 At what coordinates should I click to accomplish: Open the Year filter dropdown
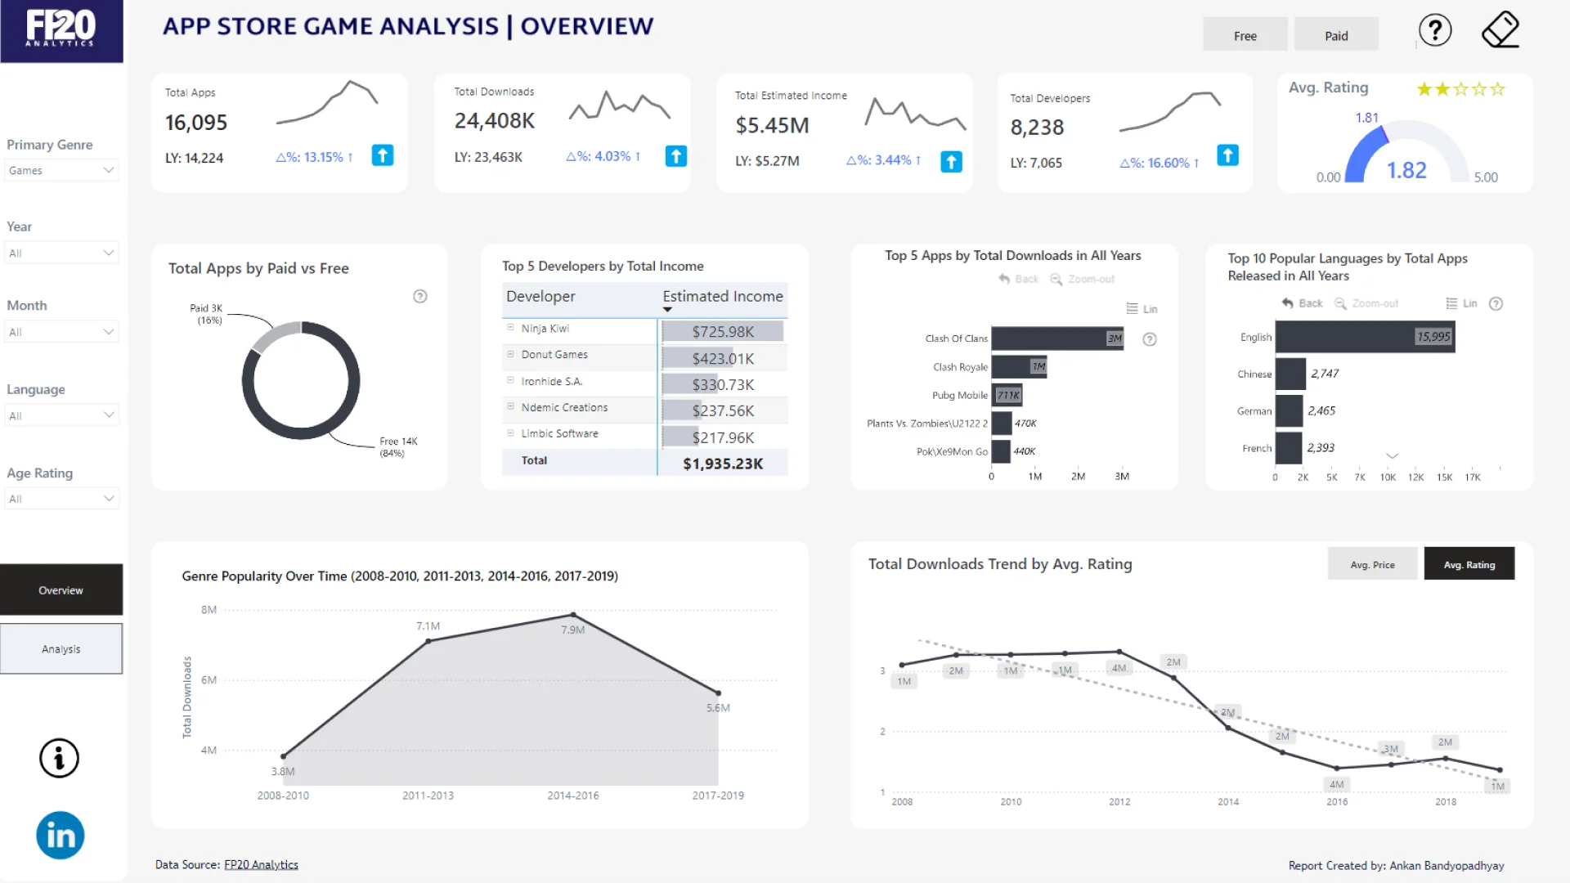(x=61, y=253)
